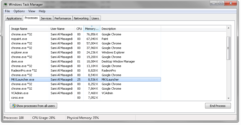
Task: Sort by Image Name column header
Action: click(29, 29)
